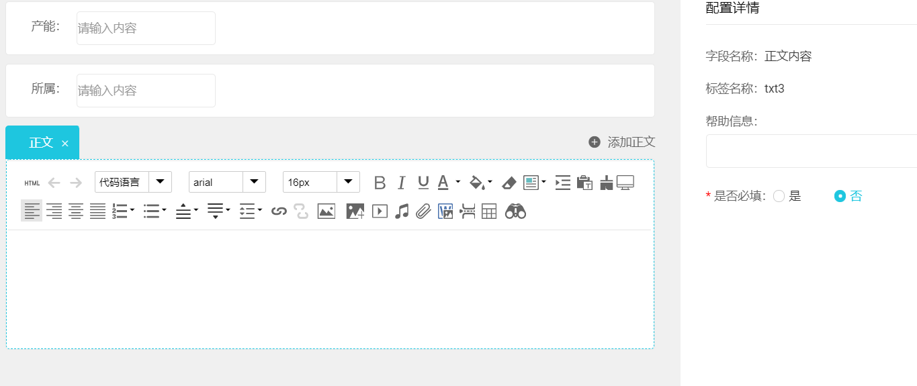The height and width of the screenshot is (386, 917).
Task: Select '否' for required field
Action: click(x=840, y=196)
